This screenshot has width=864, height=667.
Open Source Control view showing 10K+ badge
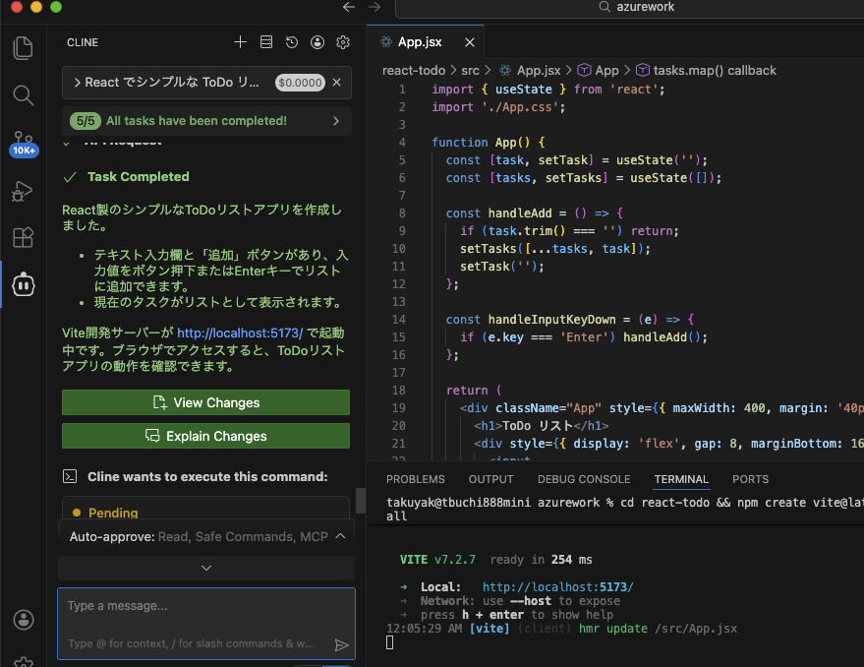[23, 143]
